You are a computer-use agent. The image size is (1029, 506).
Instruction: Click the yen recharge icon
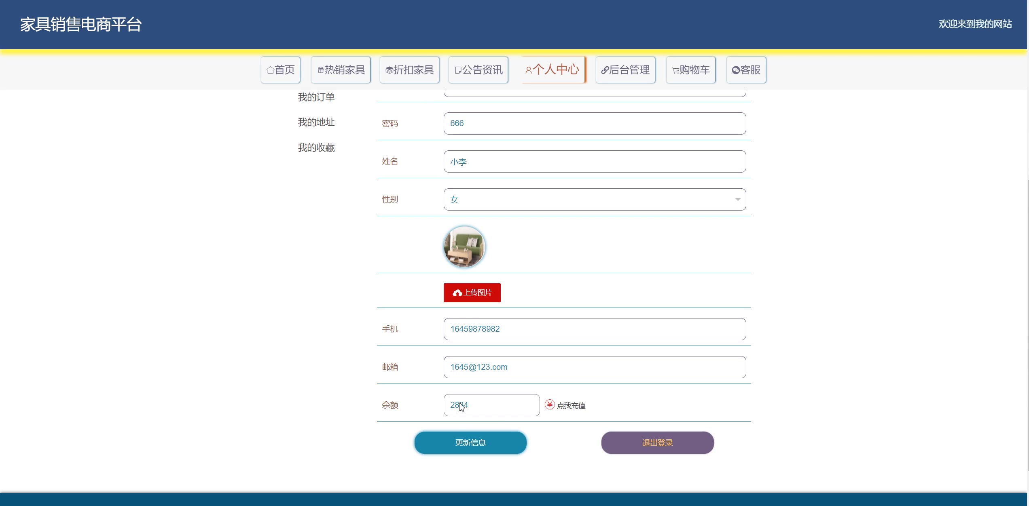click(x=549, y=405)
